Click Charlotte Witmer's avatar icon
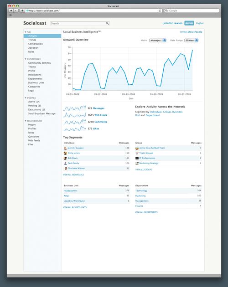 [x=66, y=169]
